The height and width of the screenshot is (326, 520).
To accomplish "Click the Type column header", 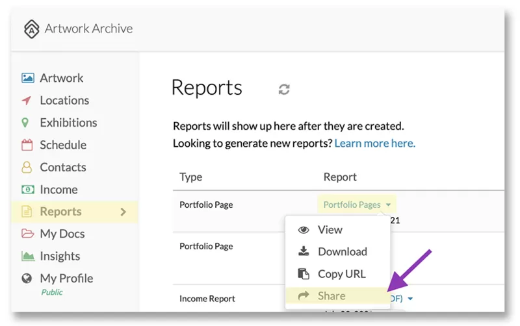I will coord(190,177).
